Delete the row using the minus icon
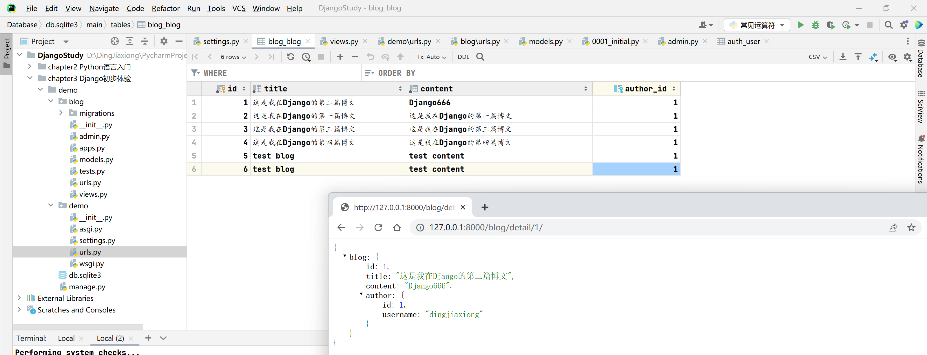 (x=355, y=57)
